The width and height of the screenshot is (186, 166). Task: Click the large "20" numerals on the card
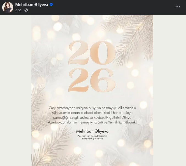(92, 52)
